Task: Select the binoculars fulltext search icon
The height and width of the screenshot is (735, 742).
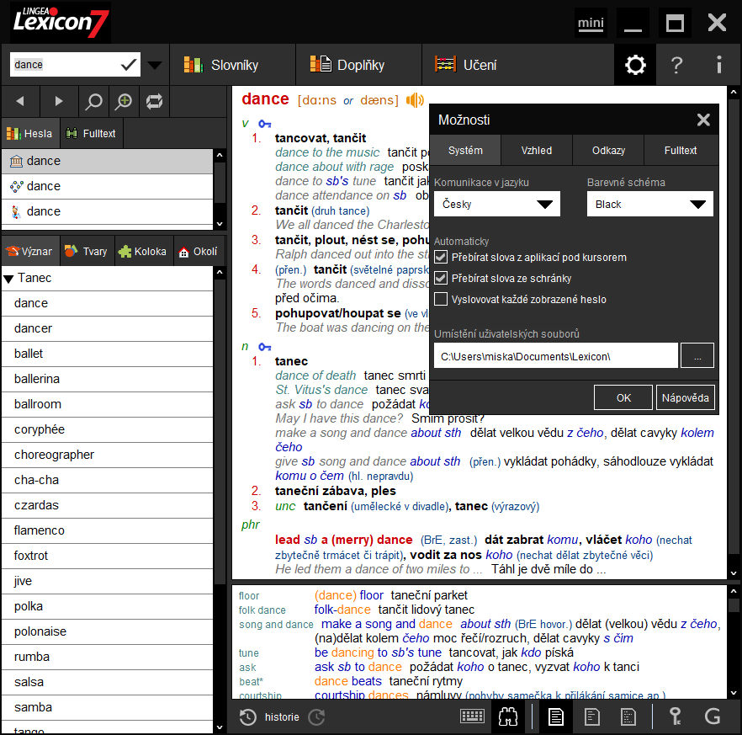Action: 509,716
